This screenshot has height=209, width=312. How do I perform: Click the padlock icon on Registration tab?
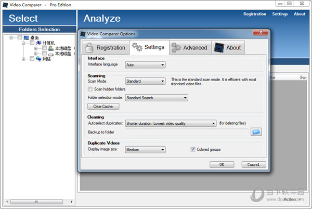click(x=89, y=48)
